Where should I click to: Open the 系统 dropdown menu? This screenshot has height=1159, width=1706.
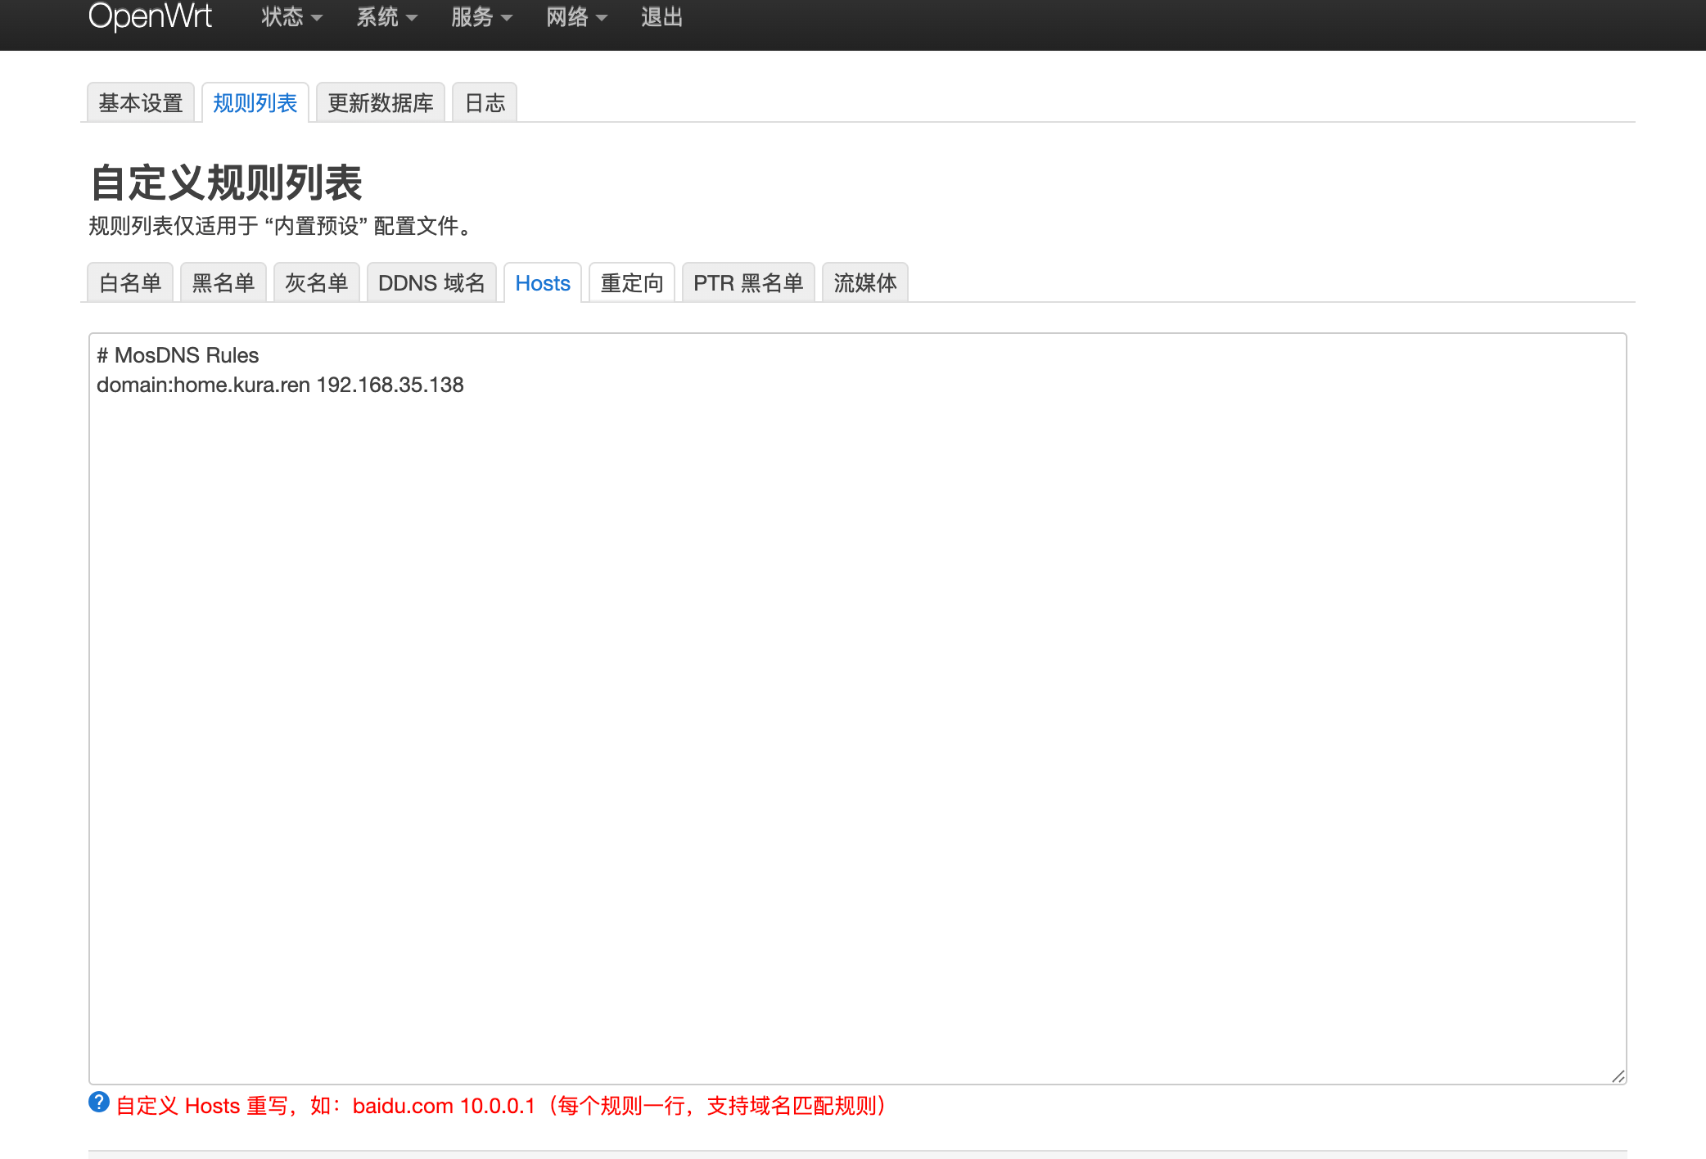pos(386,16)
